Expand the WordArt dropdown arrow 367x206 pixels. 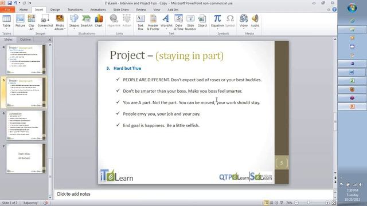(x=166, y=29)
